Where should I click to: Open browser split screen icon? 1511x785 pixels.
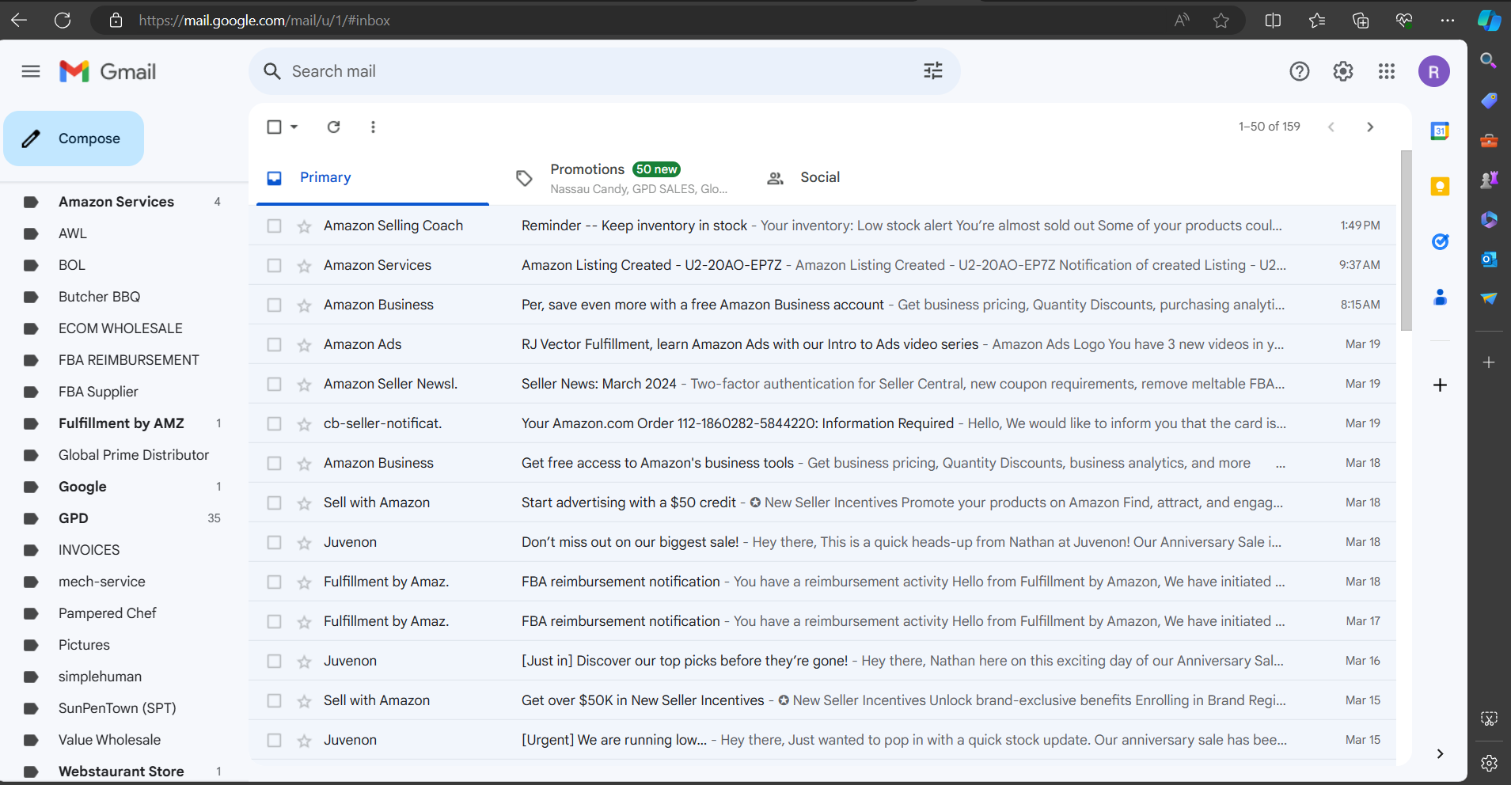[x=1273, y=21]
